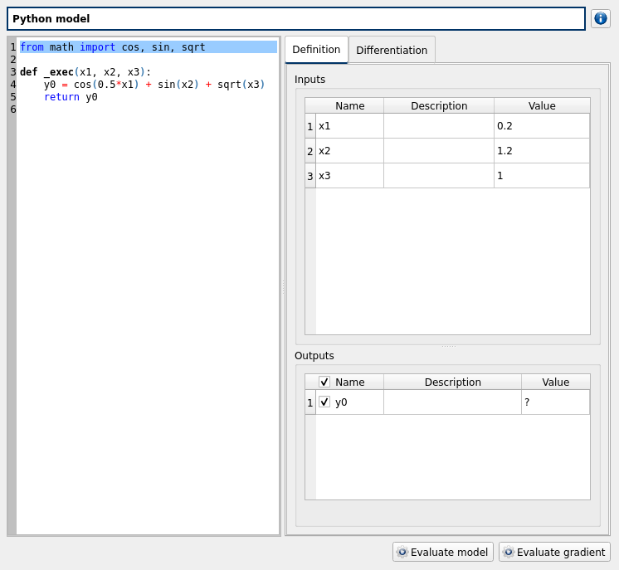The image size is (619, 570).
Task: Select the x1 value cell 0.2
Action: [x=541, y=126]
